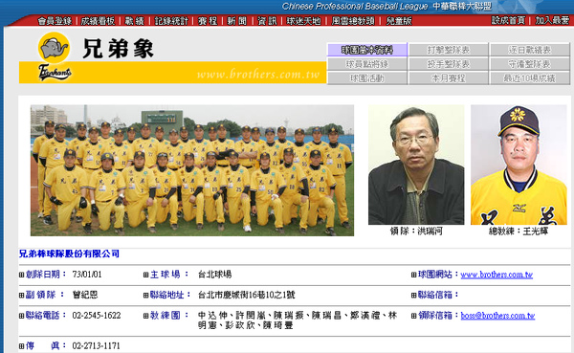The height and width of the screenshot is (353, 574).
Task: Open the 球迷天地 menu item
Action: [x=303, y=21]
